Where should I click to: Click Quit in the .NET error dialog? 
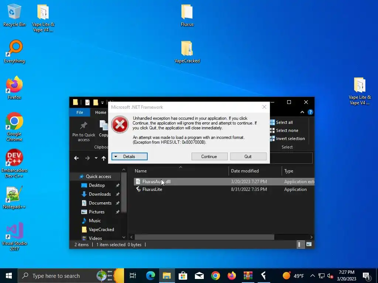[x=248, y=156]
